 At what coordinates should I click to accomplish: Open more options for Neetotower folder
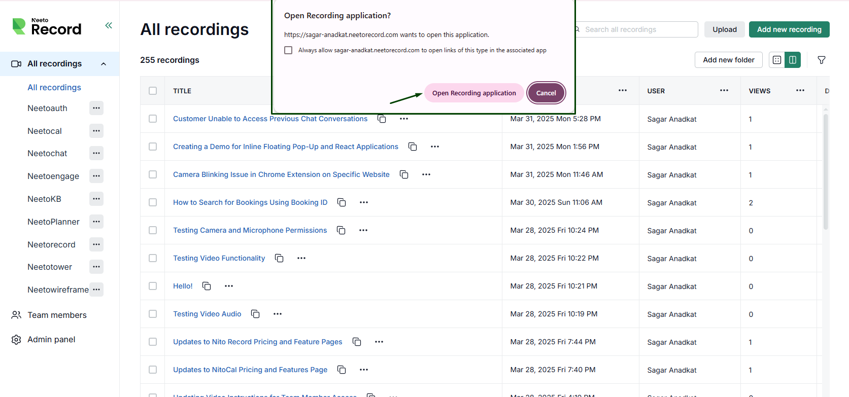coord(96,267)
